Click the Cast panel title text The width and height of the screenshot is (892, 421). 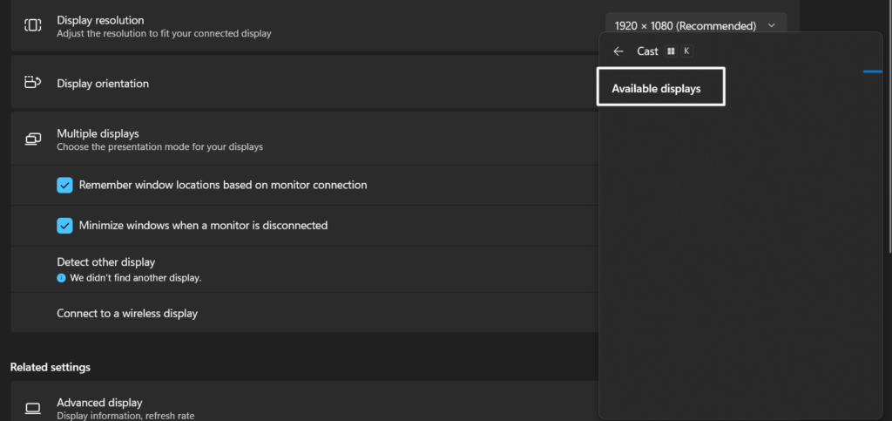647,51
